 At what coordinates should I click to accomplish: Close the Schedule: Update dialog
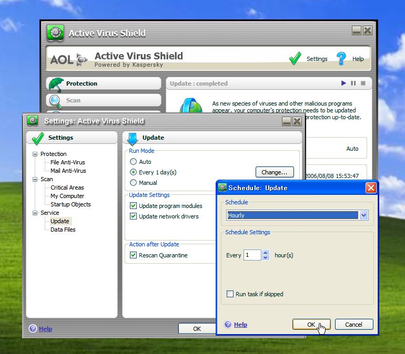coord(371,188)
